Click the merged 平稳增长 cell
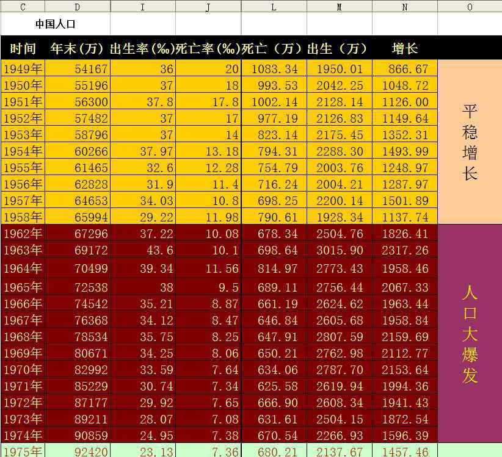The image size is (502, 457). pyautogui.click(x=470, y=142)
